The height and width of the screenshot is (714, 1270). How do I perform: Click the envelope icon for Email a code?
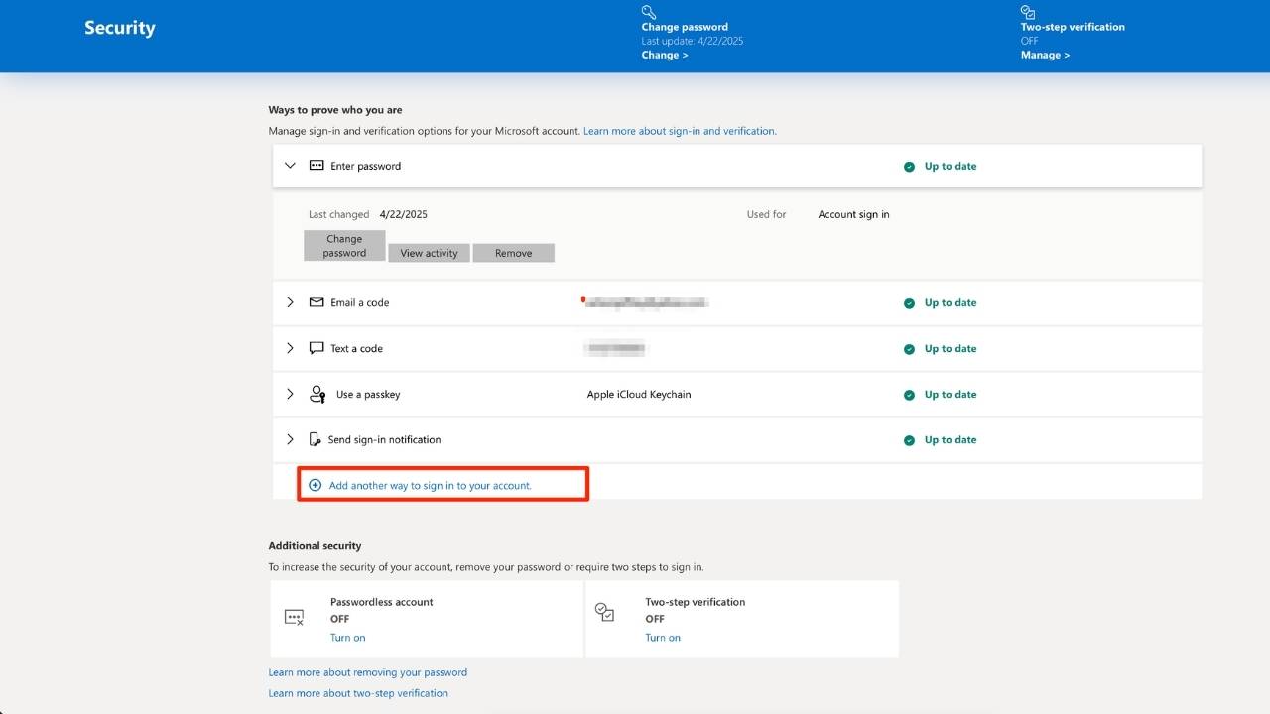coord(317,302)
